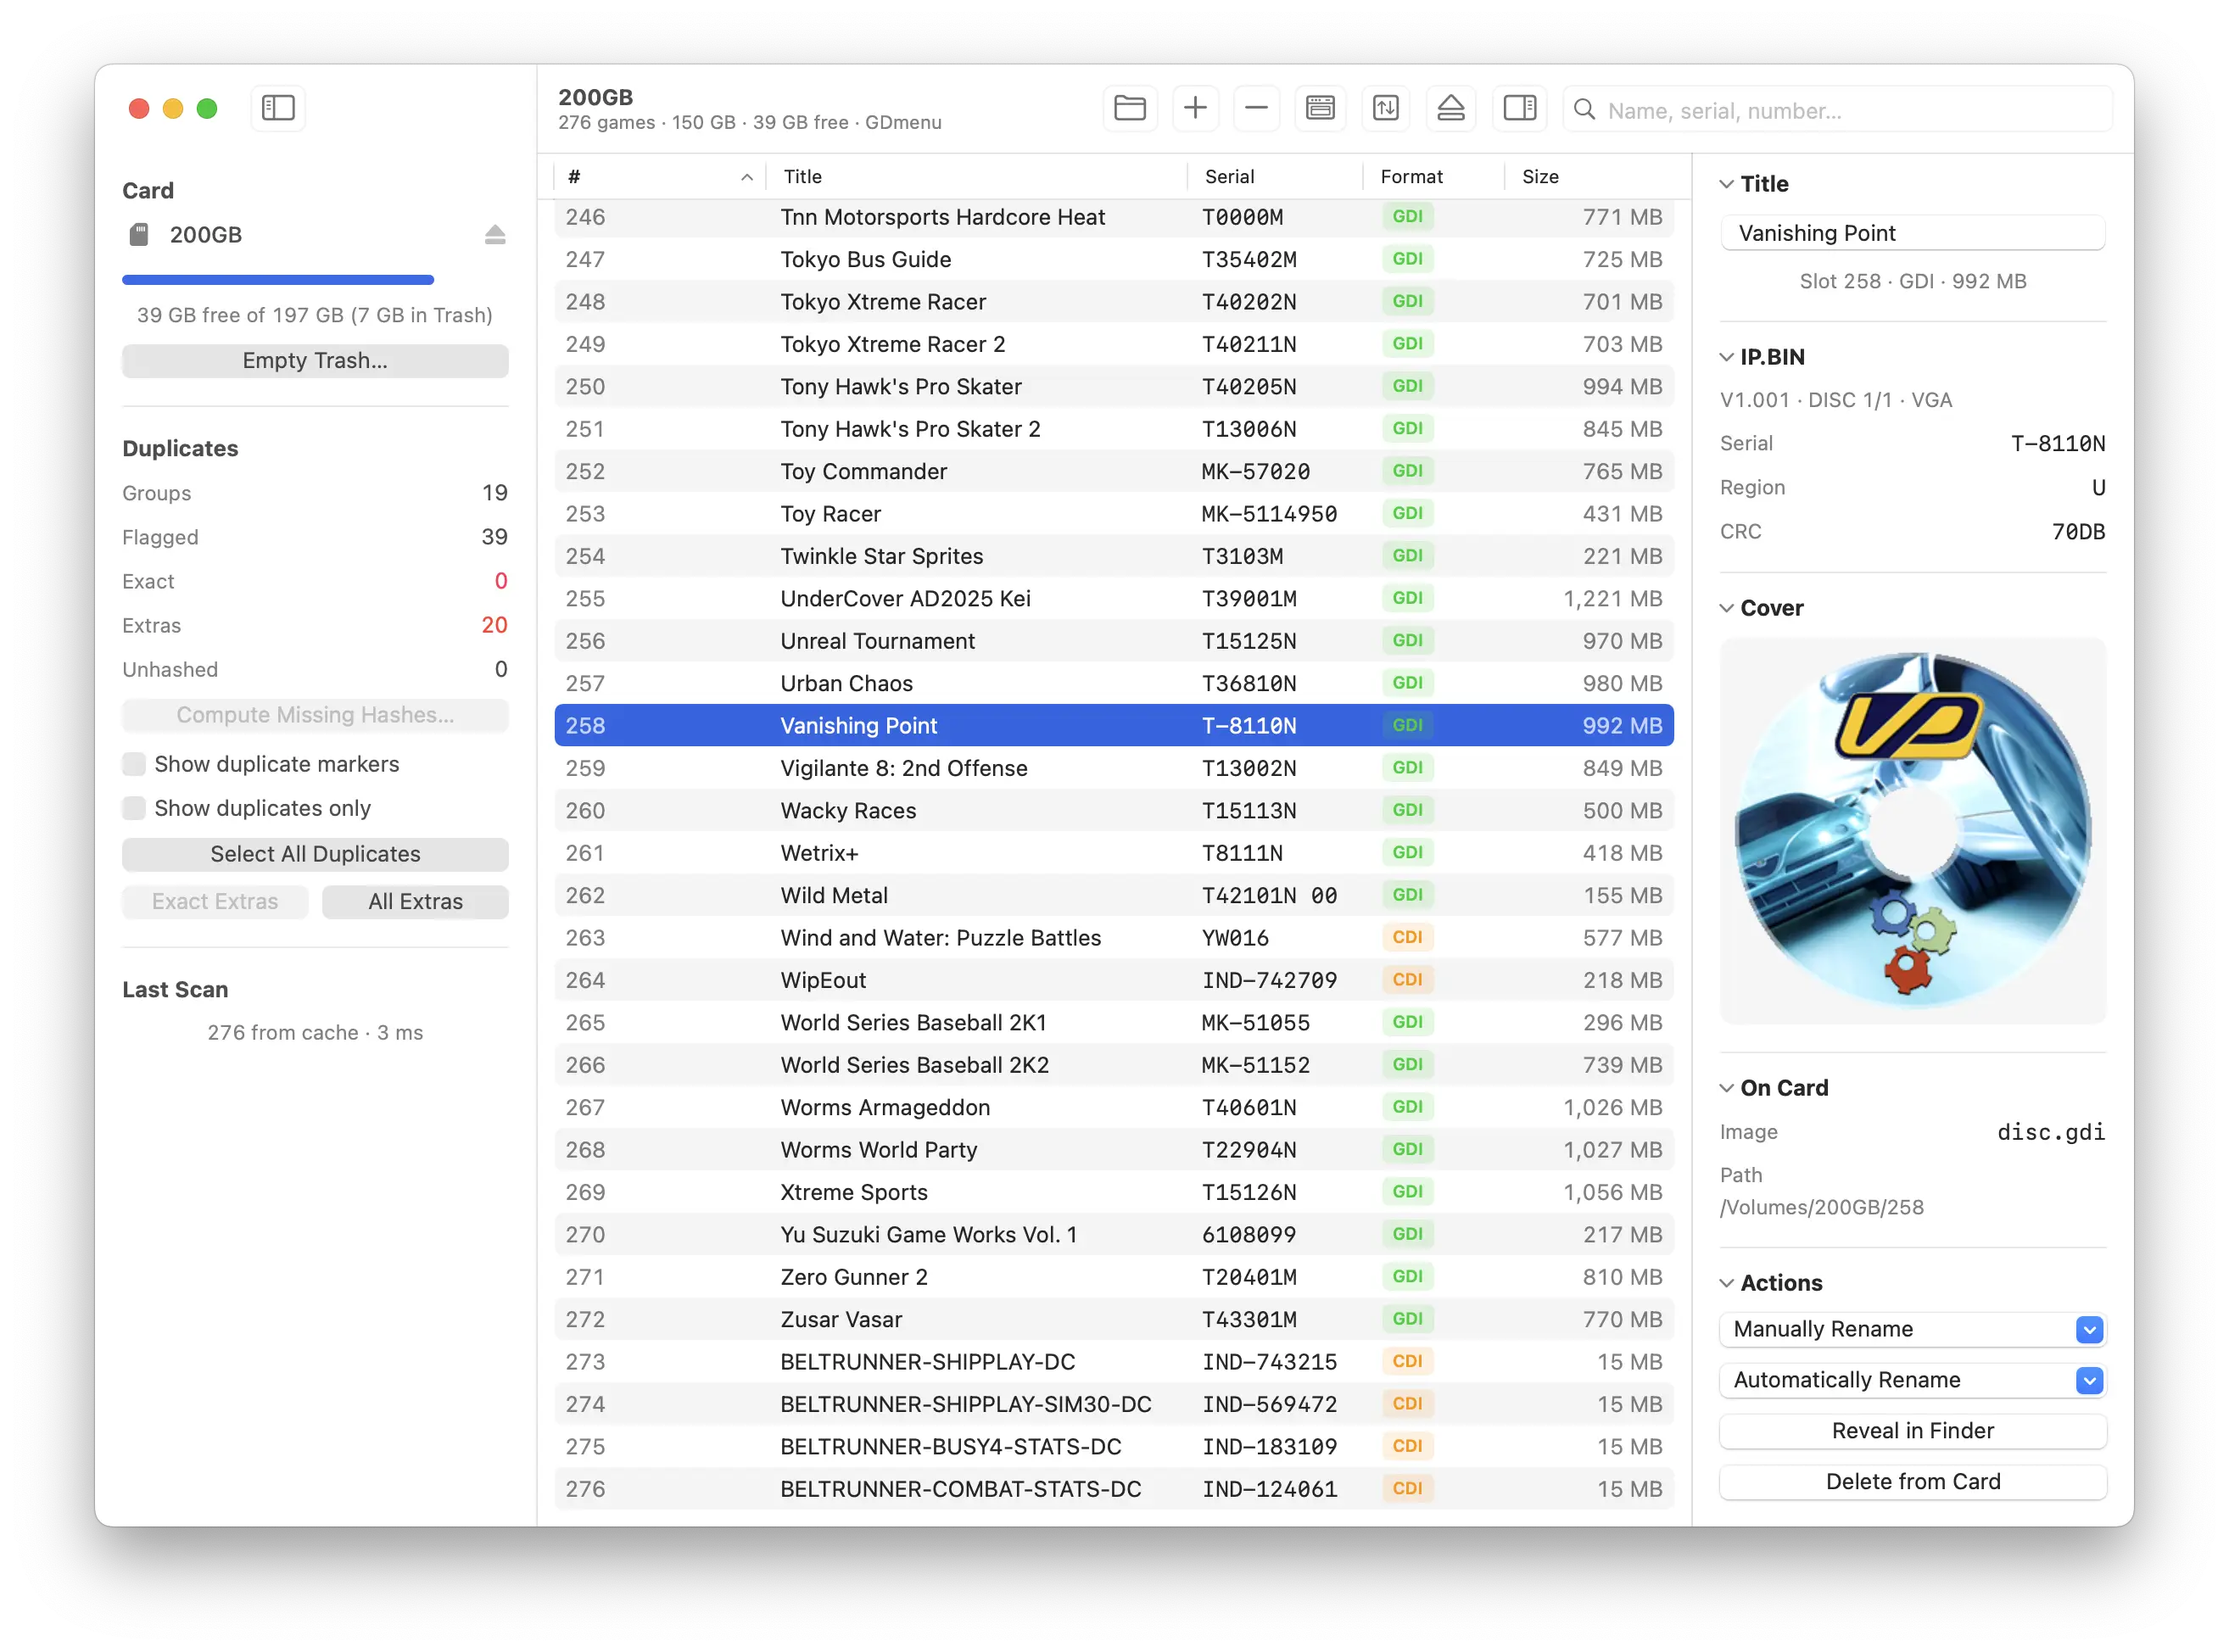Select Tokyo Xtreme Racer 2 row
The image size is (2229, 1652).
click(1113, 345)
